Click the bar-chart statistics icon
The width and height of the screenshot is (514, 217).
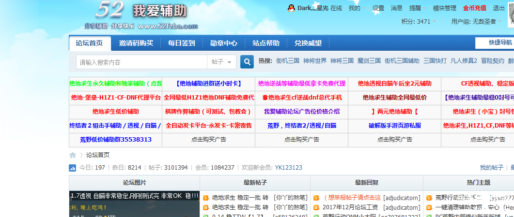73,168
